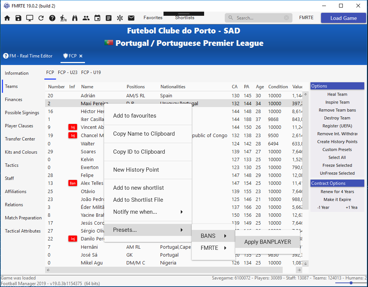Select the FCP - U23 team tab

tap(68, 73)
